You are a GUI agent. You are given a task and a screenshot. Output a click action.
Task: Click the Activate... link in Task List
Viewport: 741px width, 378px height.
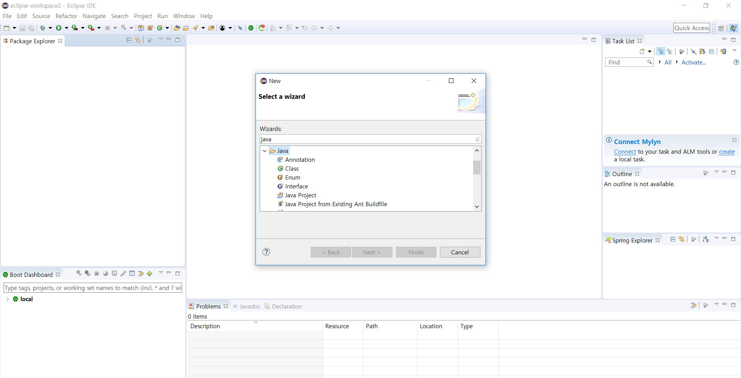coord(694,62)
